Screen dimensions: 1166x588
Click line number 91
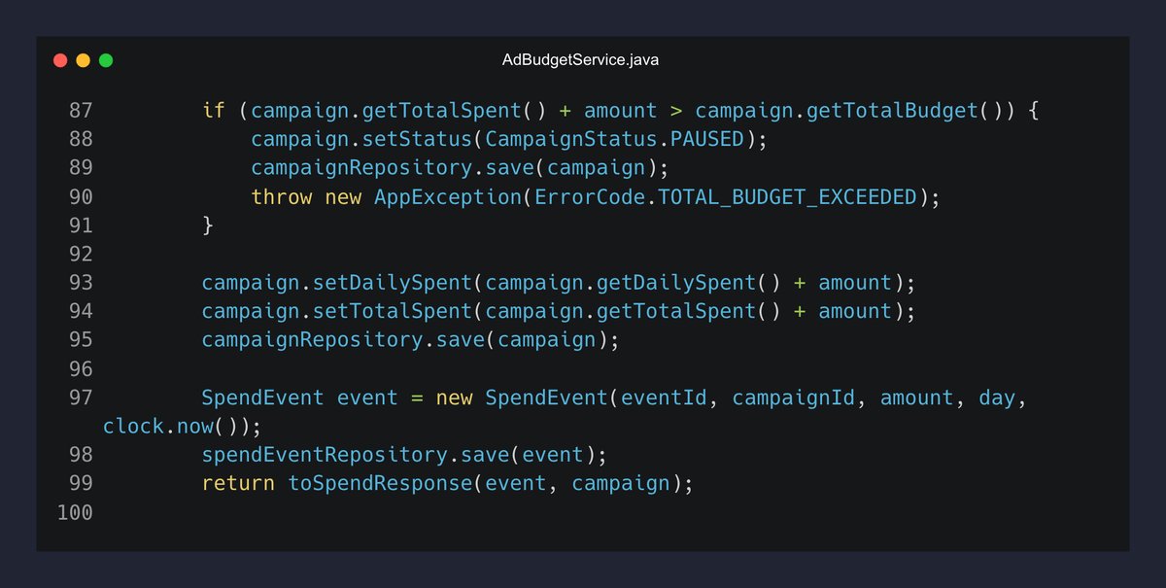(81, 225)
